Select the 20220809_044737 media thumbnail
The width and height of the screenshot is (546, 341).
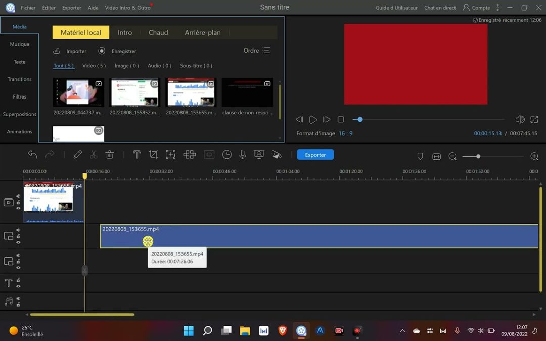point(78,92)
